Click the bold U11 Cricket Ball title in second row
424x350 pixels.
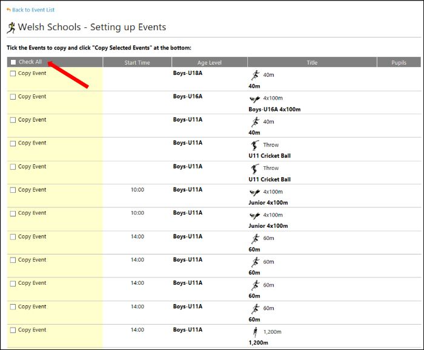point(270,179)
